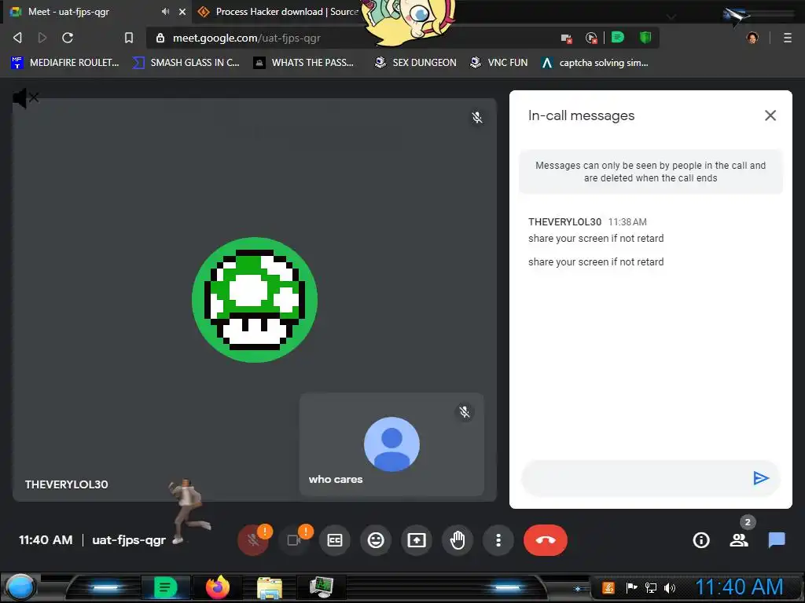Screen dimensions: 805x603
Task: Select the who cares self-view tile
Action: coord(391,444)
